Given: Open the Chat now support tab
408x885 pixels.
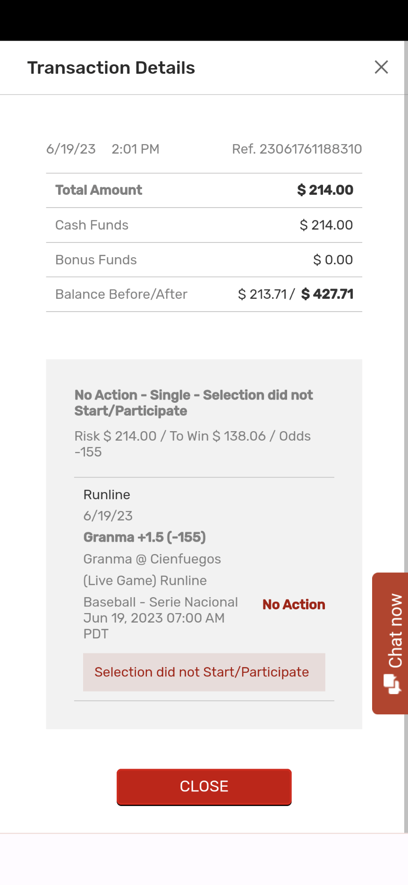Looking at the screenshot, I should (x=391, y=643).
